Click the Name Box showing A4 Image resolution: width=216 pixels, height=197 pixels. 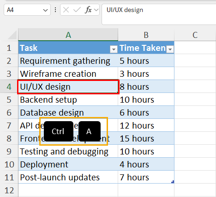(27, 10)
